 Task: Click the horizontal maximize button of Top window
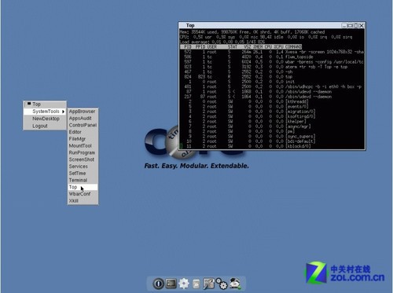point(350,26)
